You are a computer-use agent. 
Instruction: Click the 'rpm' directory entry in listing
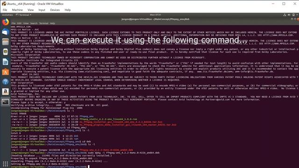click(76, 139)
